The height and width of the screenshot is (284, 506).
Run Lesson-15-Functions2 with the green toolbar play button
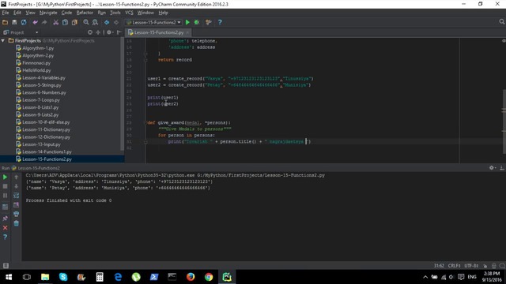click(x=187, y=22)
